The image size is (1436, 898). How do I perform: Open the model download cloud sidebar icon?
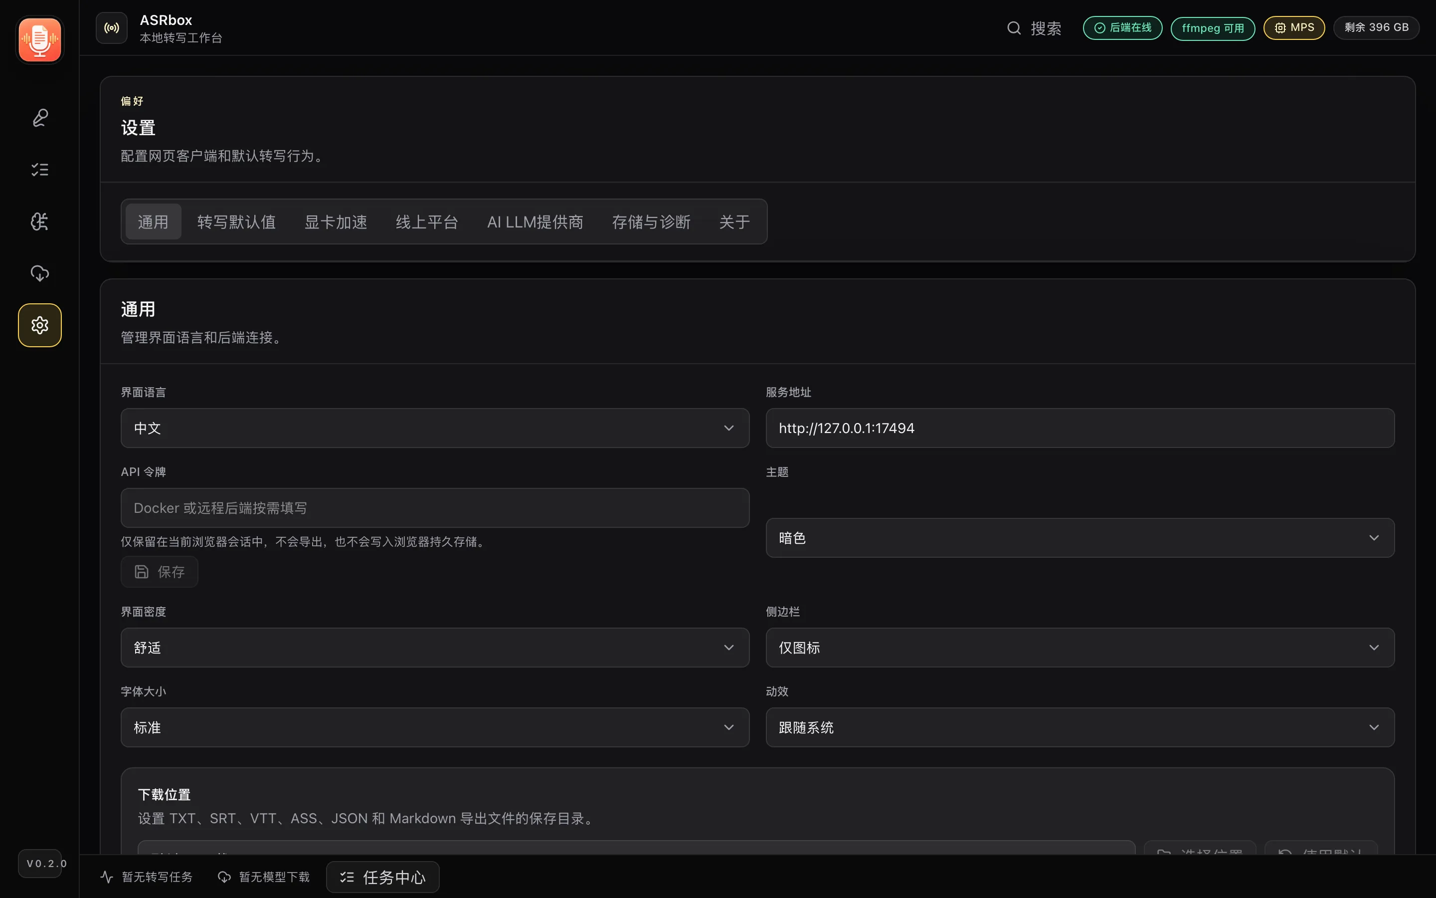(40, 273)
